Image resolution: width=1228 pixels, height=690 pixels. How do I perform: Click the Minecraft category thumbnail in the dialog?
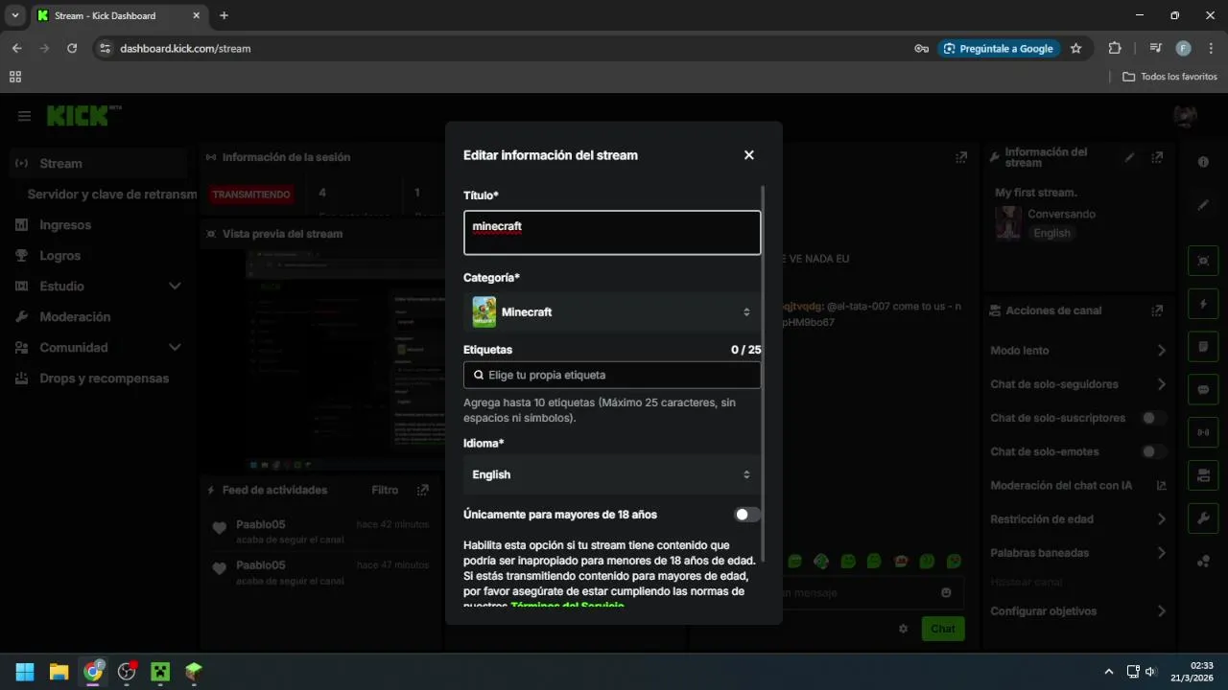[484, 311]
